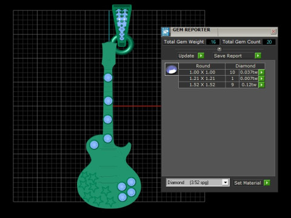The width and height of the screenshot is (291, 218).
Task: Click the count cell showing 9
Action: click(232, 85)
